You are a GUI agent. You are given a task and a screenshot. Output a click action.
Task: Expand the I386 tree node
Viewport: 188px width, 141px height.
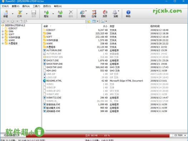[3, 31]
